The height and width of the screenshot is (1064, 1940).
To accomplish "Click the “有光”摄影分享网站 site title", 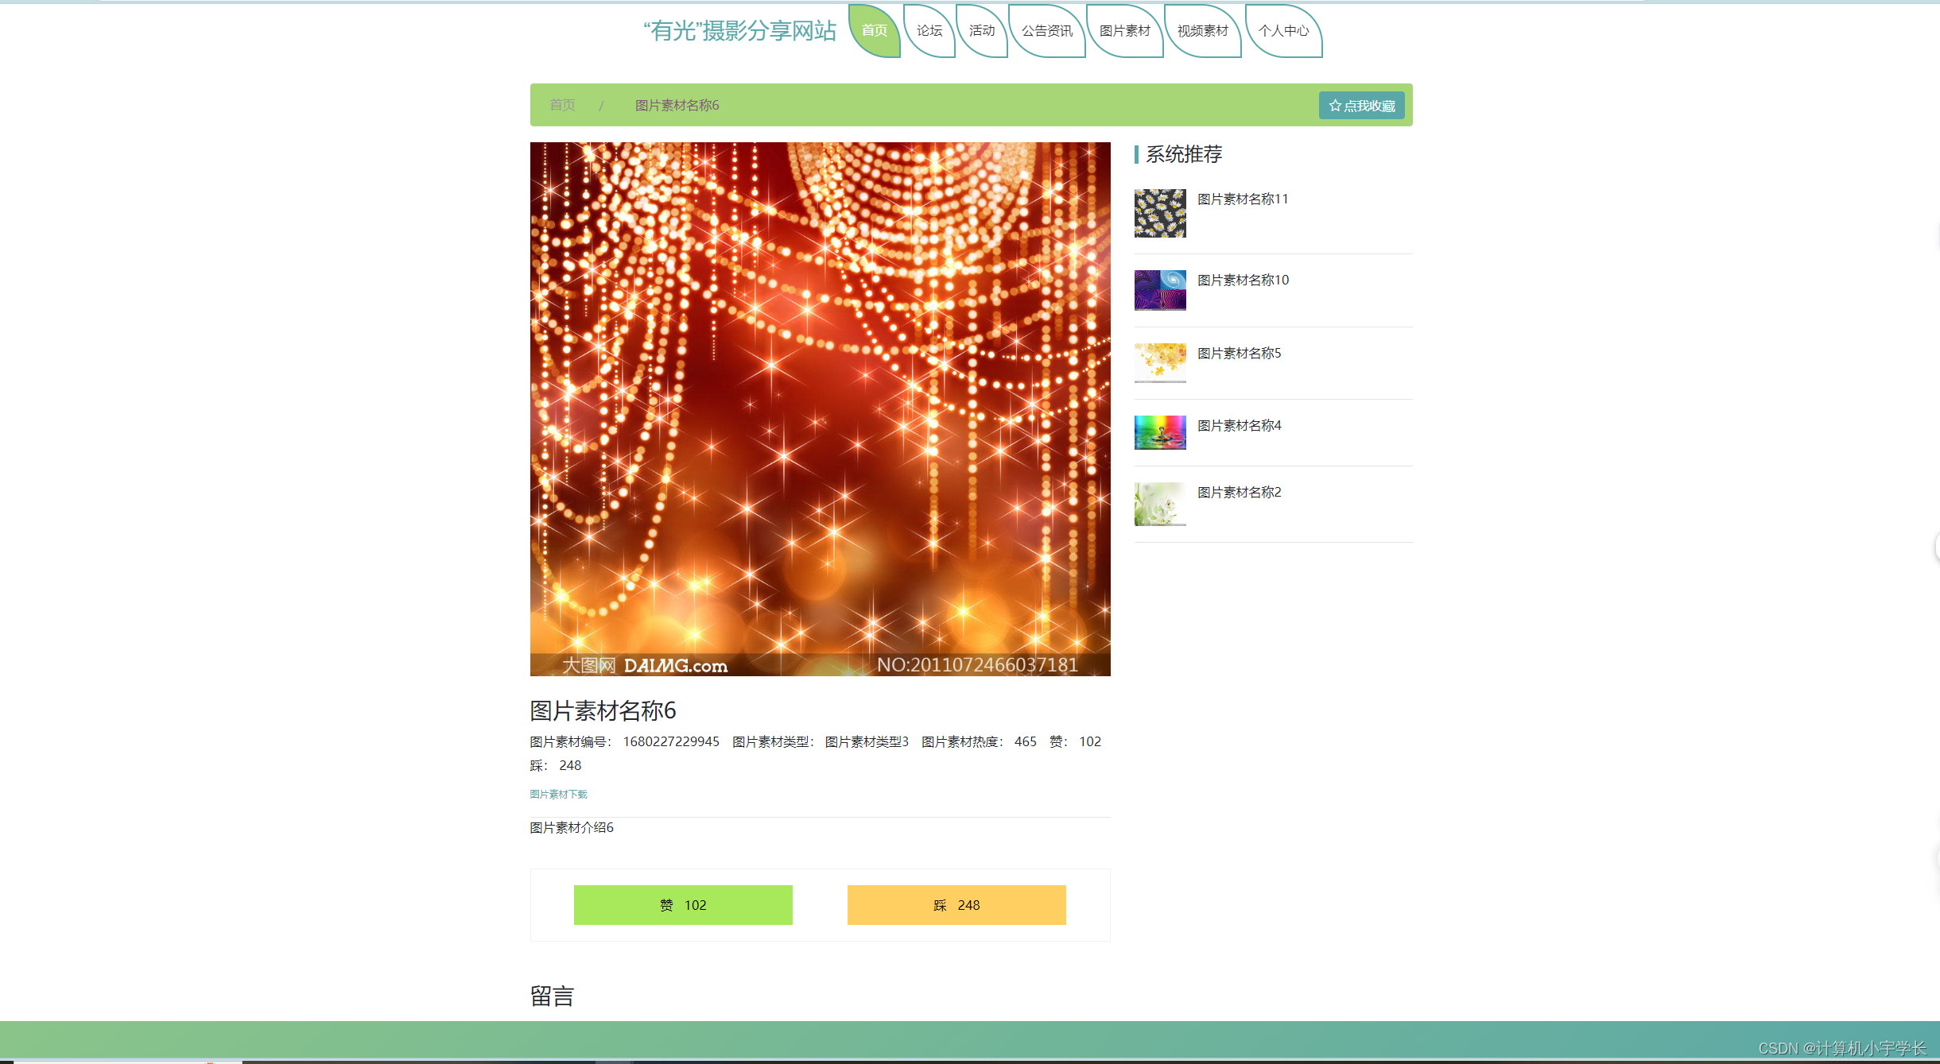I will (x=739, y=31).
